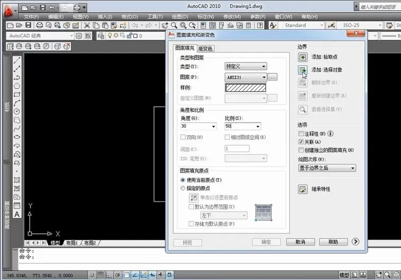This screenshot has width=401, height=280.
Task: Click the 模型 button in status bar
Action: point(344,275)
